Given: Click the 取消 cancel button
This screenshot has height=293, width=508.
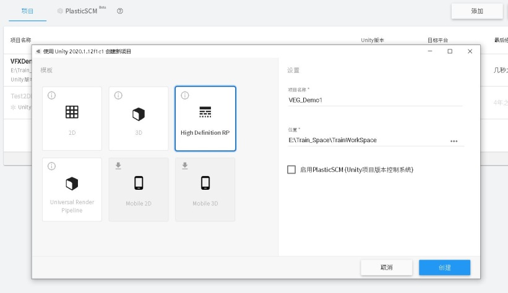Looking at the screenshot, I should click(x=387, y=268).
